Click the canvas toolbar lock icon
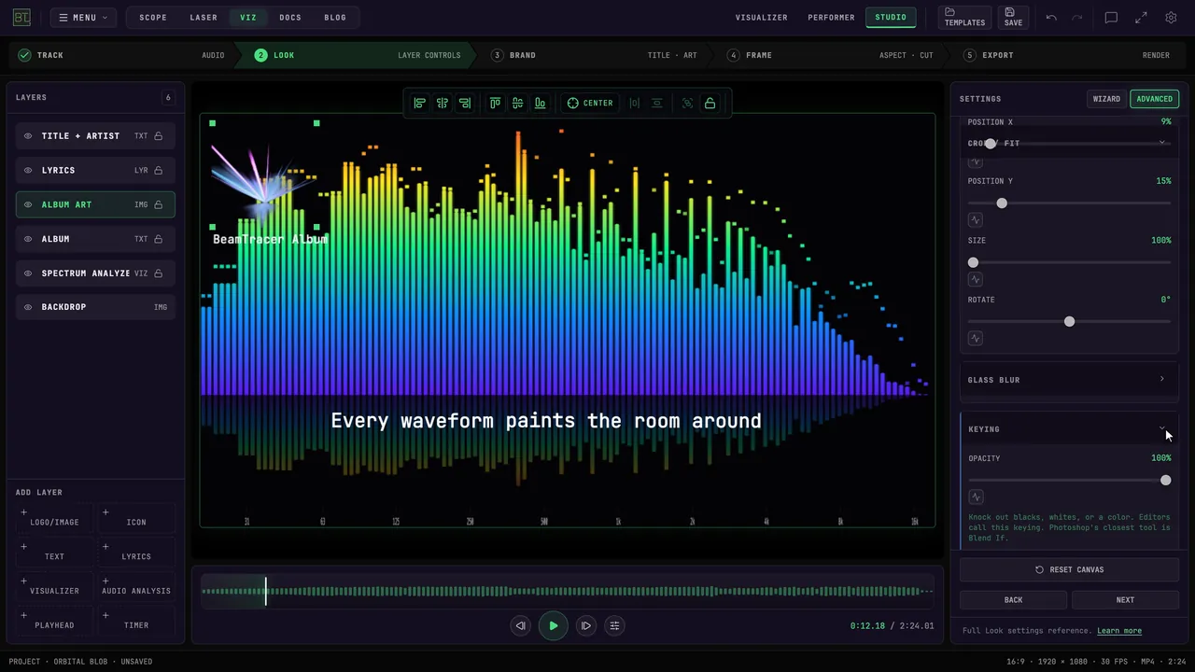 (x=710, y=103)
